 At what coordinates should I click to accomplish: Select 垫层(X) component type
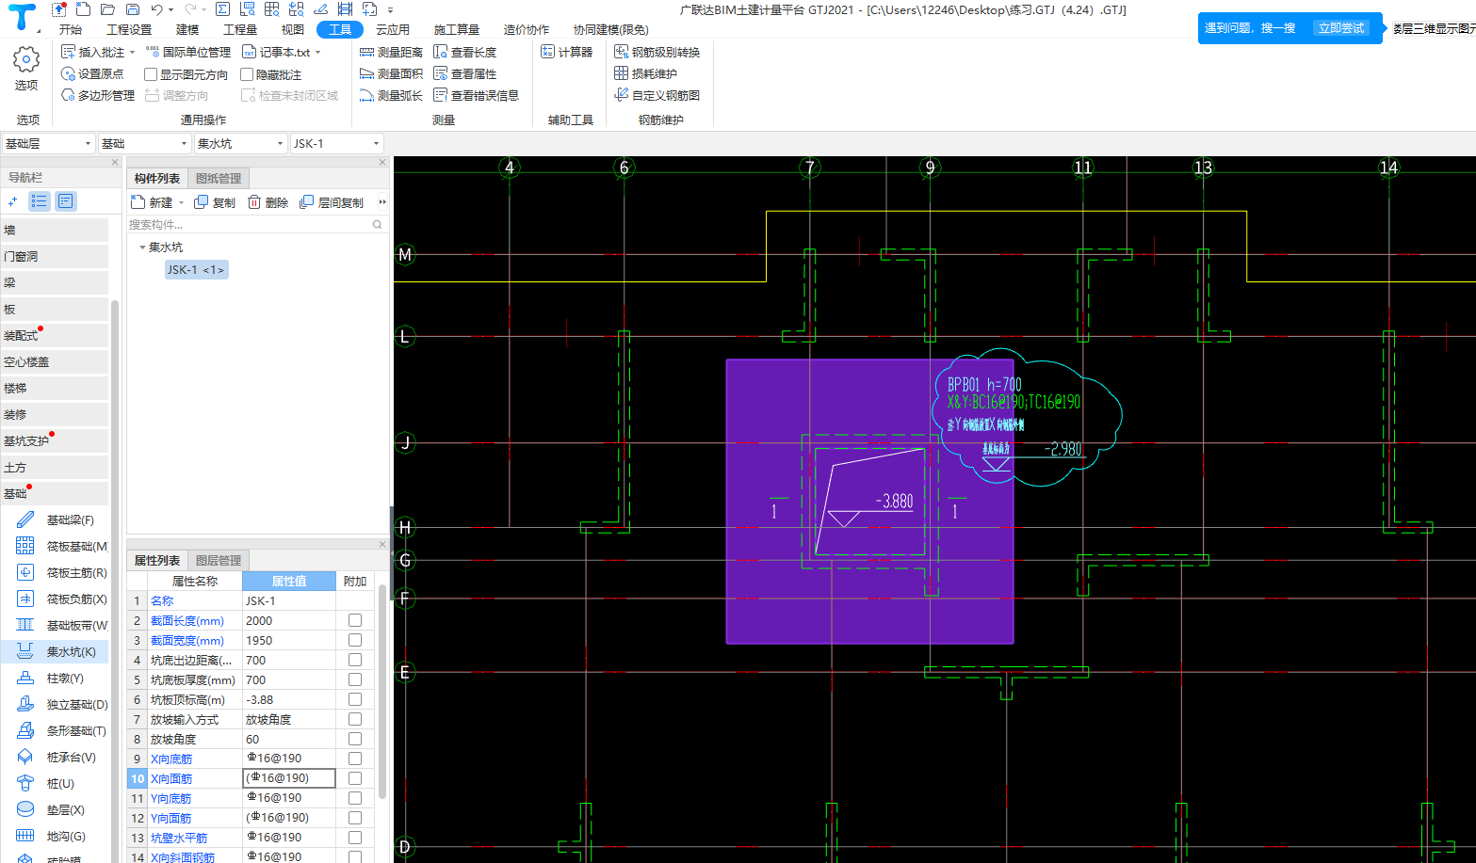[55, 809]
